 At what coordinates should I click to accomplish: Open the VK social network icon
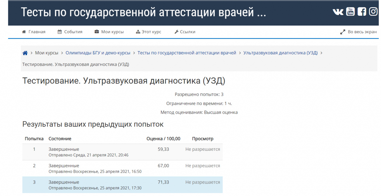pos(338,12)
